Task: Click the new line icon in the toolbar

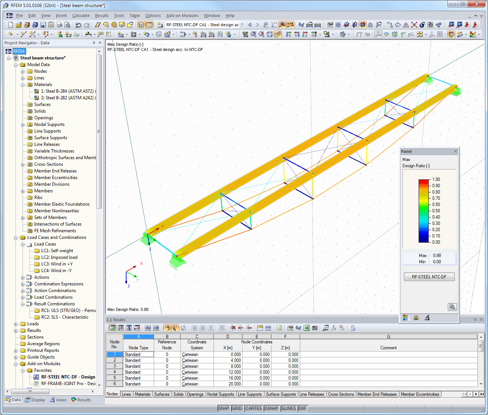Action: (23, 34)
